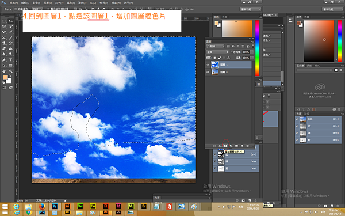Create a new layer with the Layers panel button
Screen dimensions: 345x216
[x=242, y=146]
